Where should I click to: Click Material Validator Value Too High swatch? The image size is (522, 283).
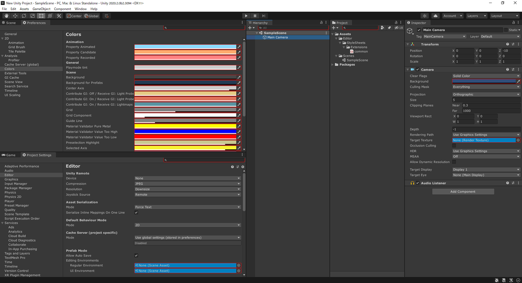(185, 131)
